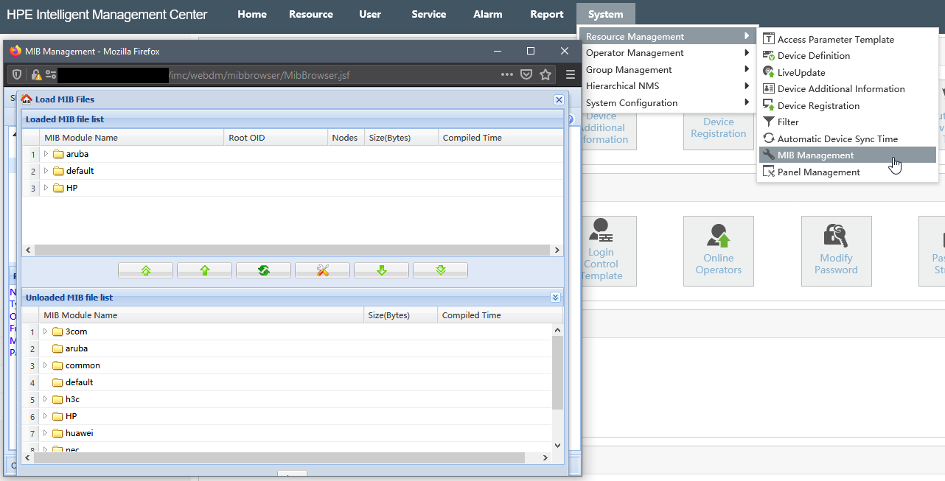Close the Load MIB Files dialog
945x481 pixels.
tap(559, 99)
